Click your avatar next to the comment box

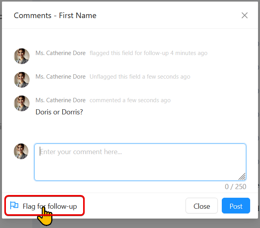click(22, 151)
